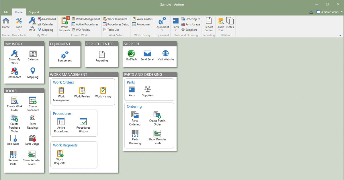Open the 3 active views dropdown
Viewport: 344px width, 180px height.
click(329, 12)
